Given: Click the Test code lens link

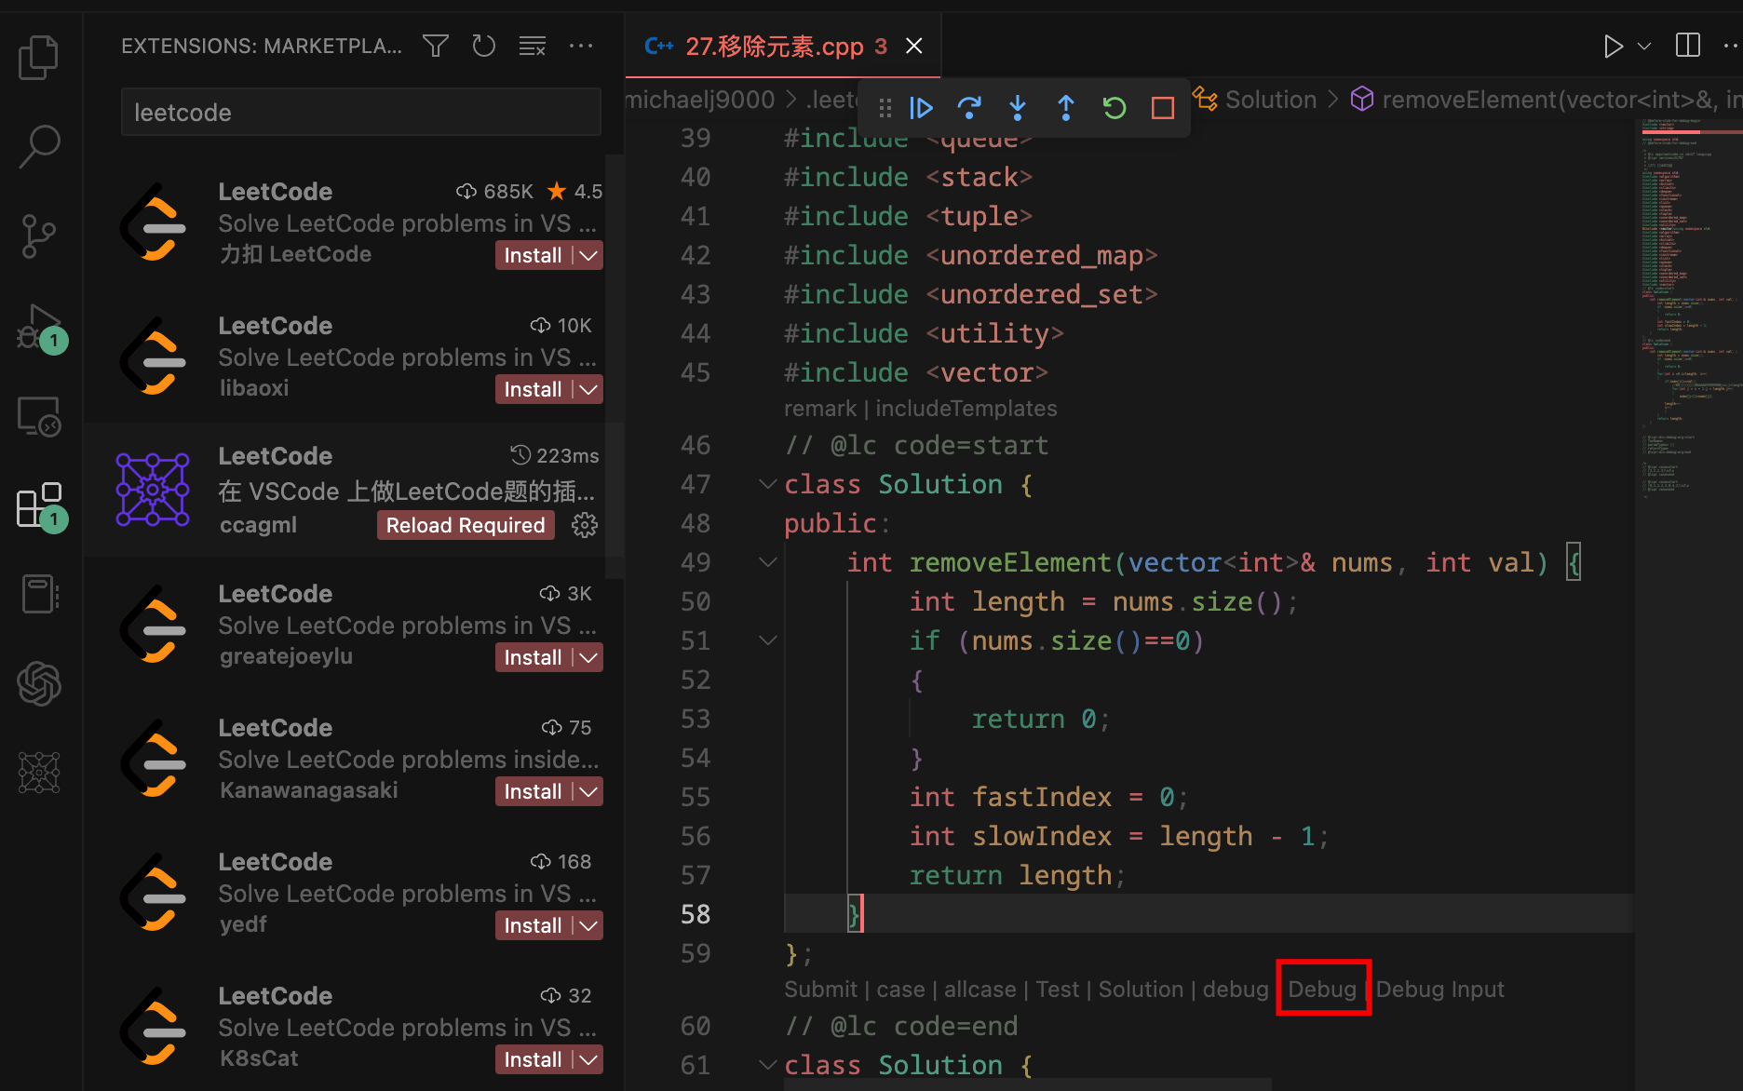Looking at the screenshot, I should 1058,990.
